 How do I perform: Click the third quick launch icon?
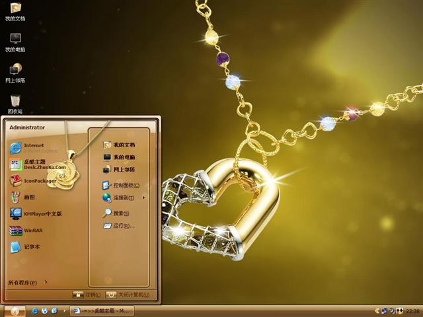(x=54, y=311)
